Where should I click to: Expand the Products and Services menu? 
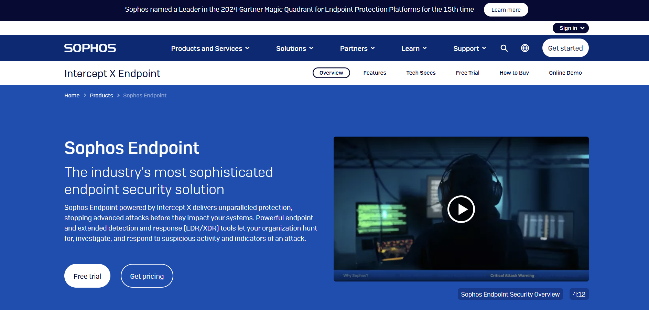[x=210, y=49]
